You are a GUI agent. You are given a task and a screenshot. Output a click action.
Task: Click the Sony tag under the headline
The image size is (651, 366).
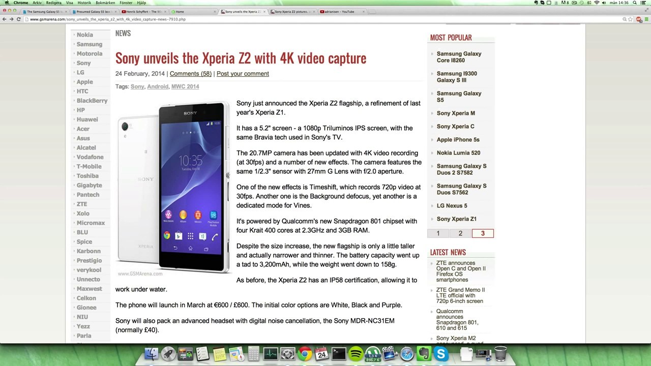[137, 86]
